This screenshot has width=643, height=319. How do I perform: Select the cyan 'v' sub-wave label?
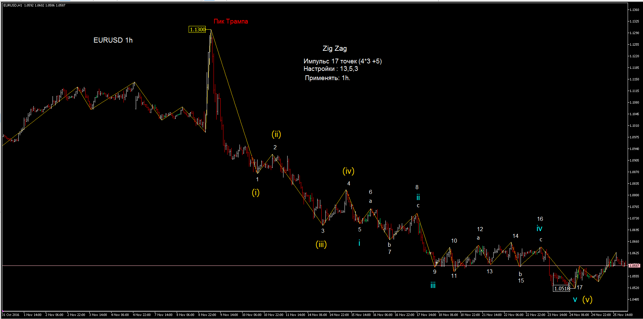click(575, 300)
